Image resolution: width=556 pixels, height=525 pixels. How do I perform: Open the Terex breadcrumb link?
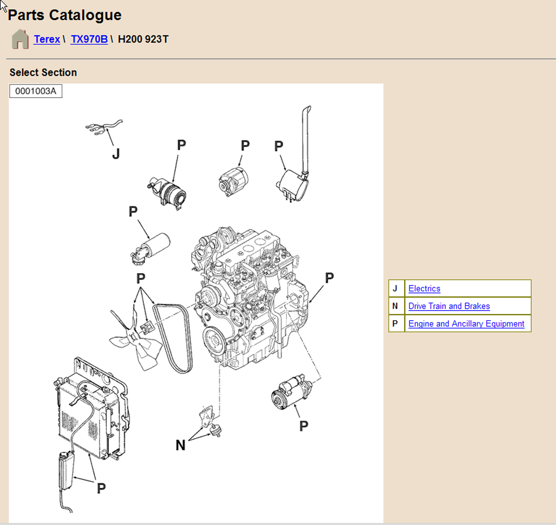(x=47, y=39)
